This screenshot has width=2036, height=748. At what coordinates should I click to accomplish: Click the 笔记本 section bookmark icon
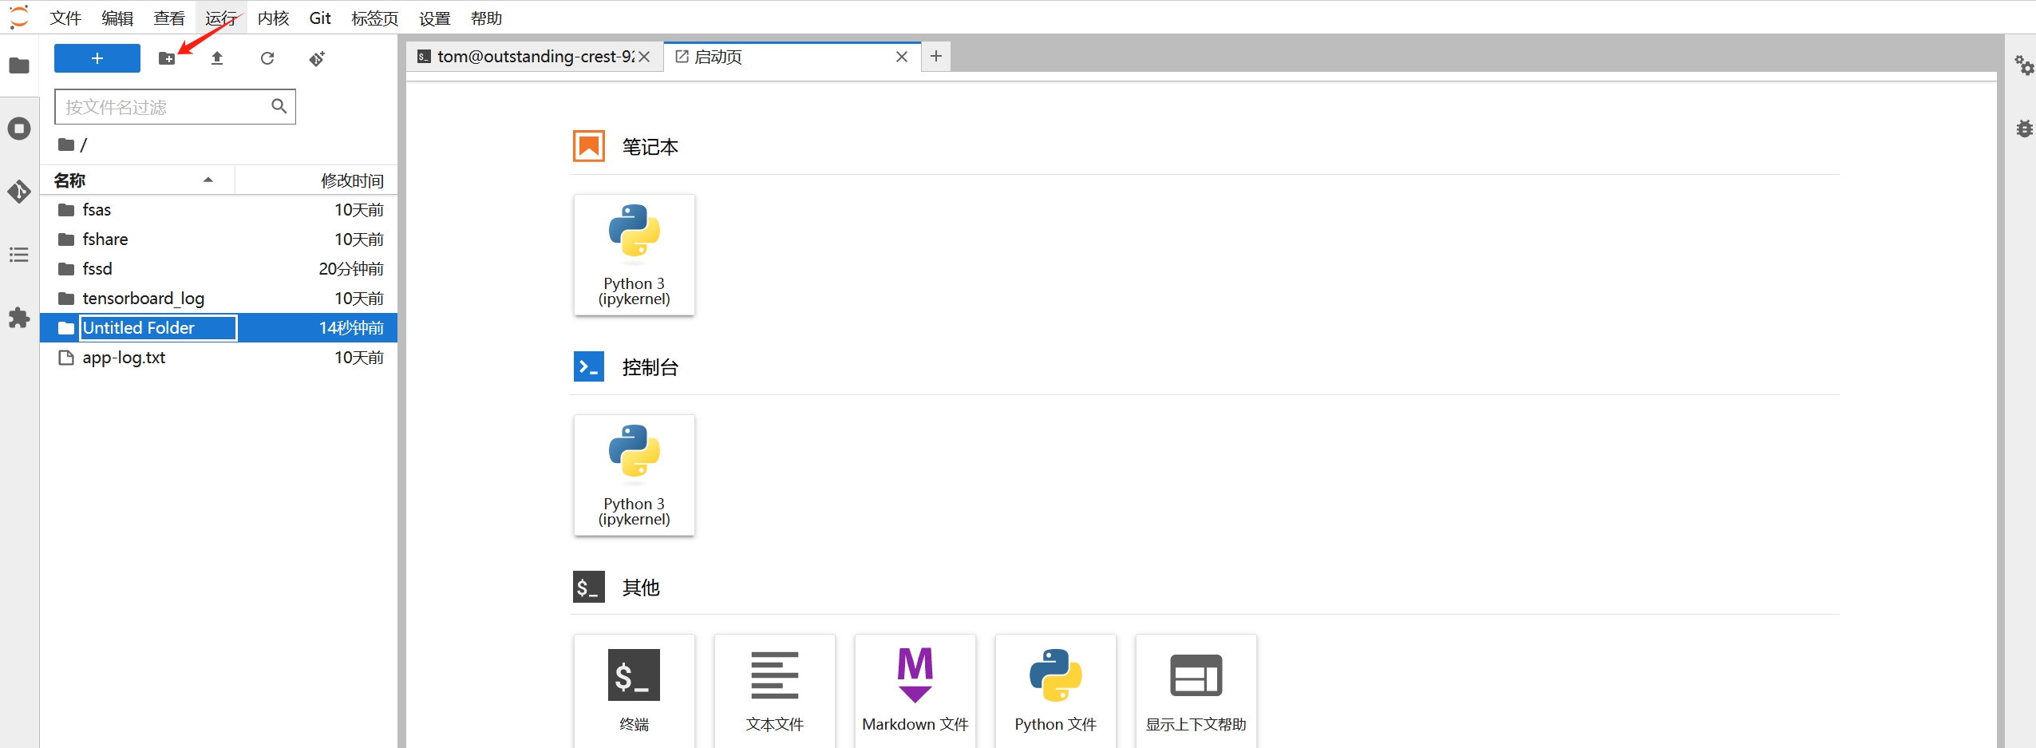(589, 146)
